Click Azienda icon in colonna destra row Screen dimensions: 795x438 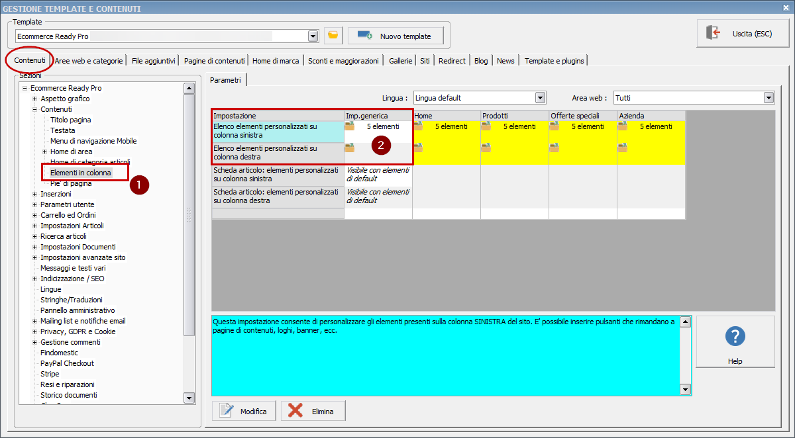pyautogui.click(x=623, y=148)
